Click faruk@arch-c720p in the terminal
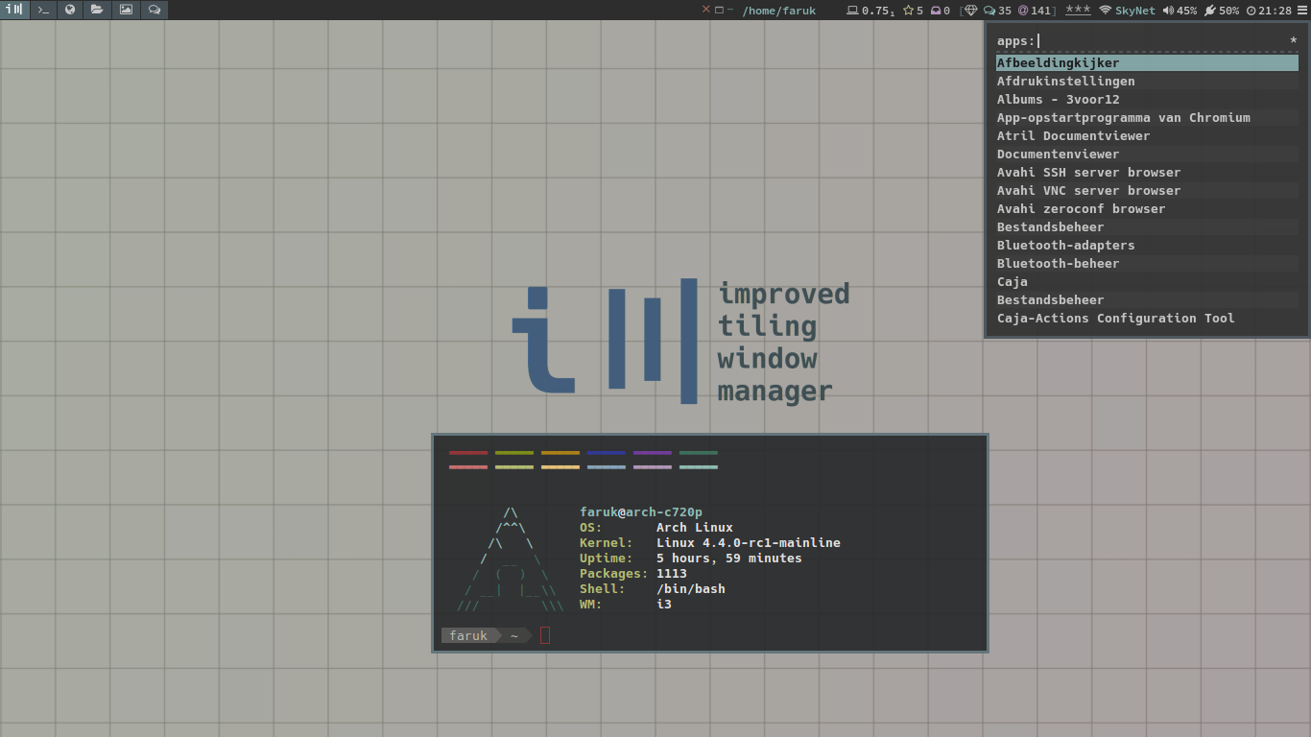This screenshot has width=1311, height=737. 641,512
